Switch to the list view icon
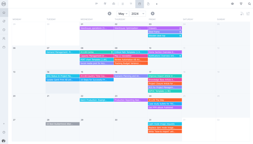This screenshot has height=144, width=253. pyautogui.click(x=122, y=4)
